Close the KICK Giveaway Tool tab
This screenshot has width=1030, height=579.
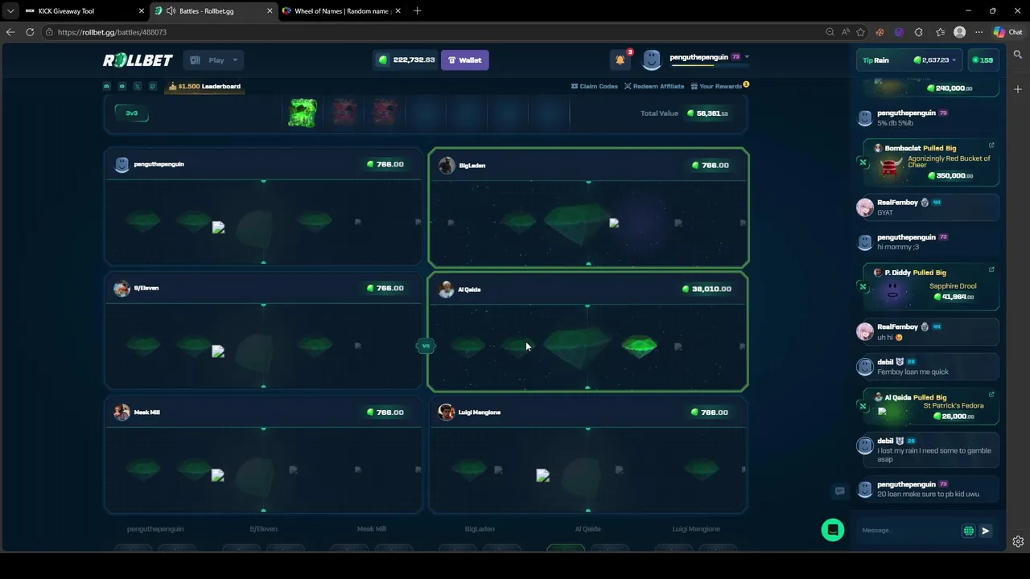142,11
